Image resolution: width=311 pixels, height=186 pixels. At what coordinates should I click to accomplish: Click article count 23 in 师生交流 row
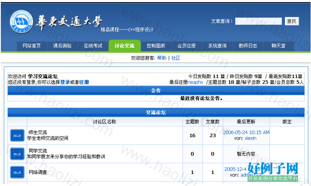(x=213, y=135)
